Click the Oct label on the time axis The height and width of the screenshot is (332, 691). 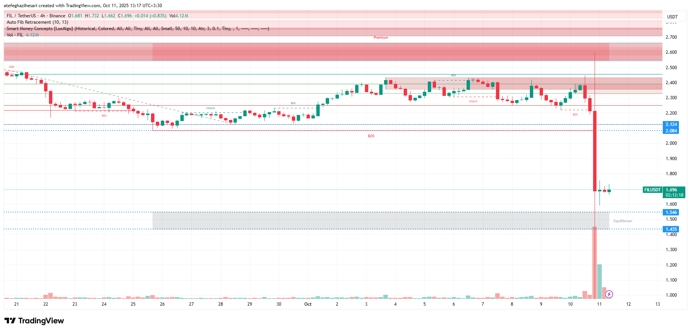[308, 304]
